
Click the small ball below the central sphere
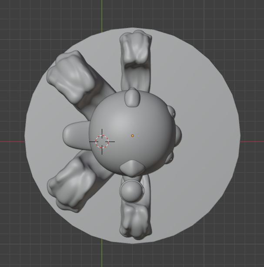click(x=131, y=191)
